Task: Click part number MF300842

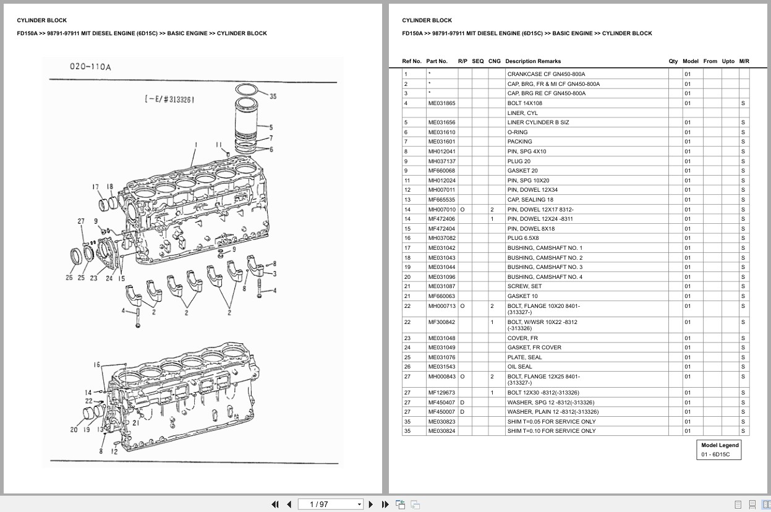Action: point(441,322)
